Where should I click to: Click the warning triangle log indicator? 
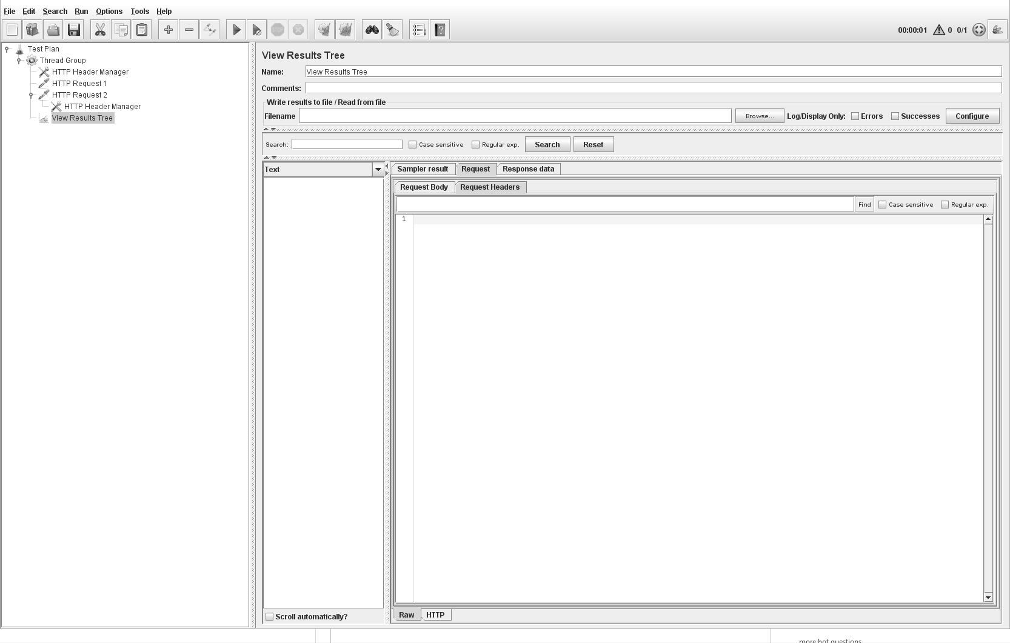(x=938, y=30)
